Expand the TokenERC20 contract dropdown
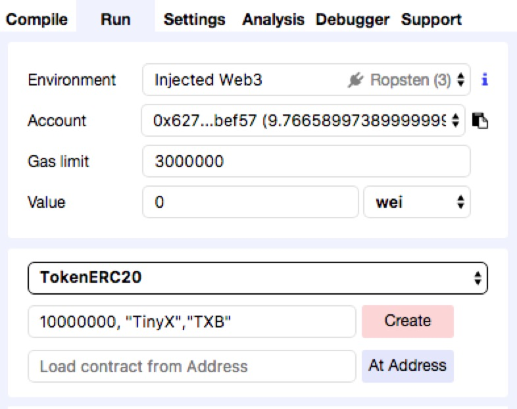Image resolution: width=517 pixels, height=409 pixels. [257, 278]
